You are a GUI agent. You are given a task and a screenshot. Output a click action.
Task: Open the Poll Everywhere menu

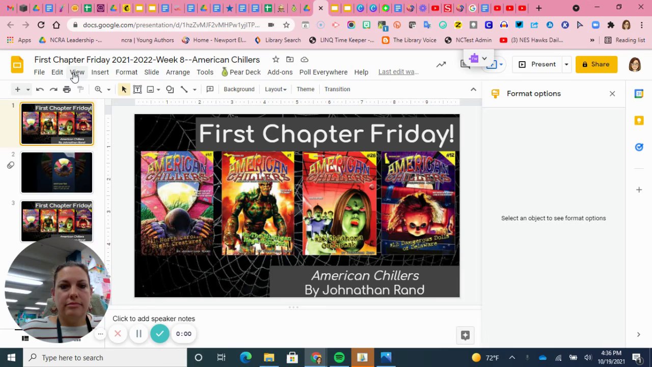click(323, 72)
